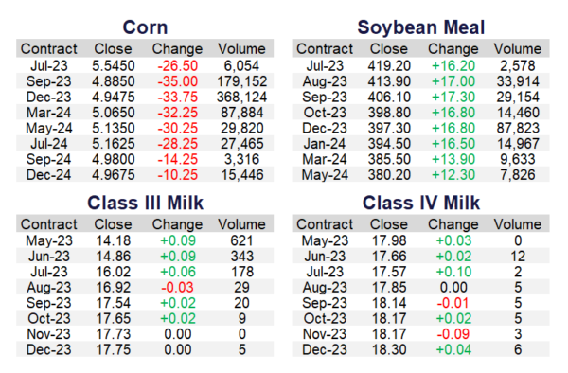This screenshot has height=373, width=568.
Task: Select the Corn Dec-23 contract cell
Action: [x=49, y=98]
